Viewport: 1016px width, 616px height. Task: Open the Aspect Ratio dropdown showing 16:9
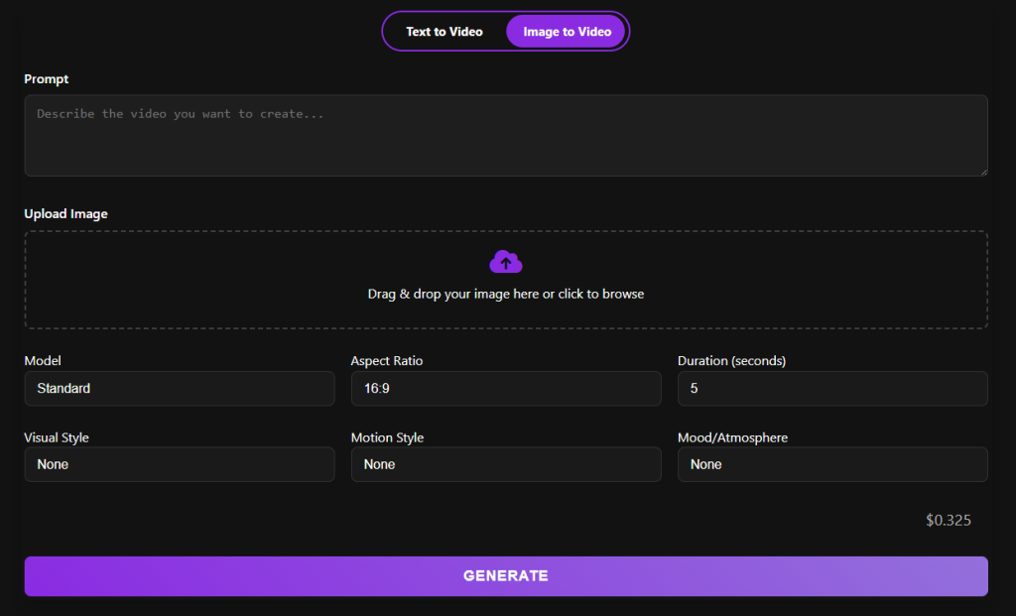505,389
